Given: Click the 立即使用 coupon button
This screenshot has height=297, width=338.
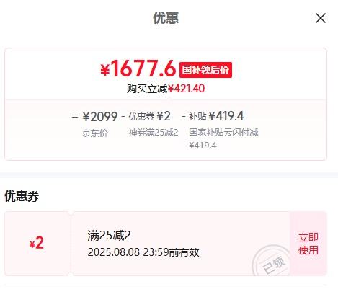Looking at the screenshot, I should [x=308, y=244].
